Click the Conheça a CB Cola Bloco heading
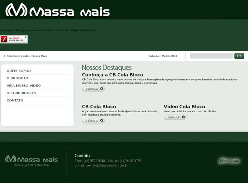The image size is (248, 186). [113, 75]
